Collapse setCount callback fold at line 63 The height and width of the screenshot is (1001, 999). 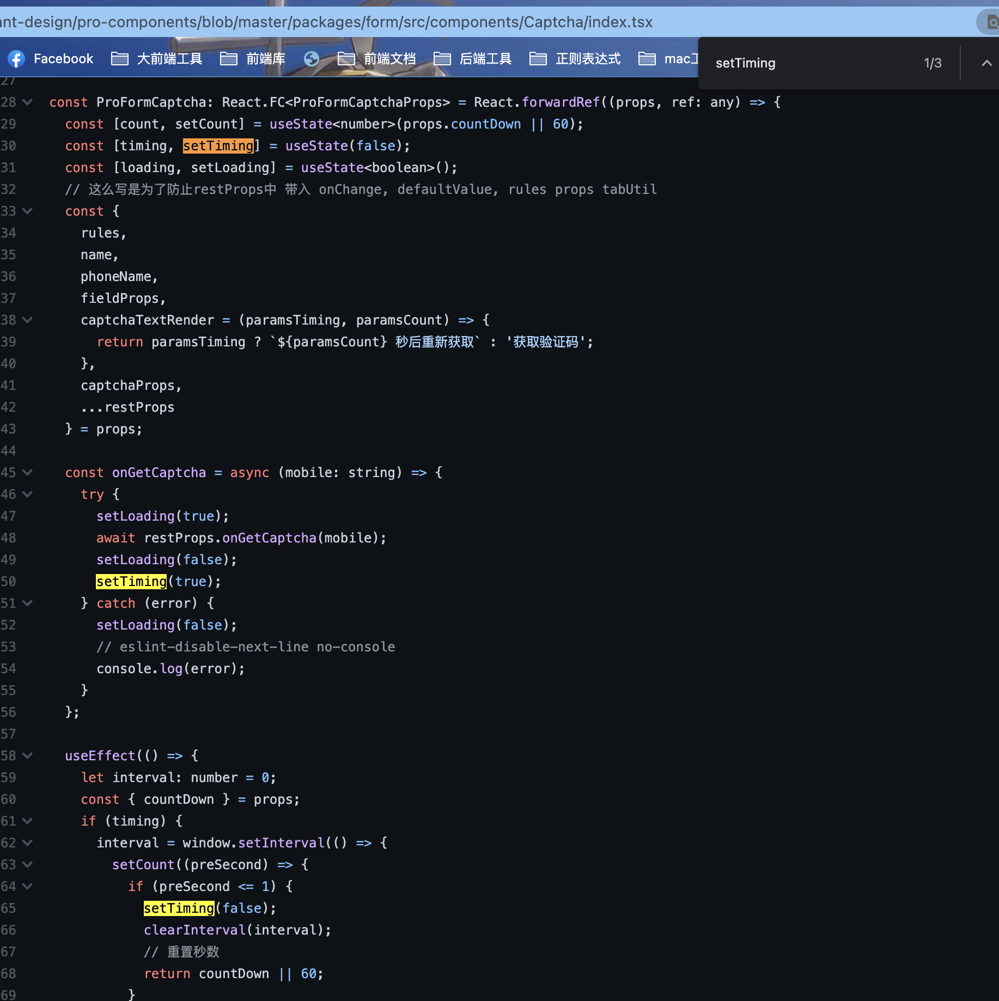[x=27, y=865]
